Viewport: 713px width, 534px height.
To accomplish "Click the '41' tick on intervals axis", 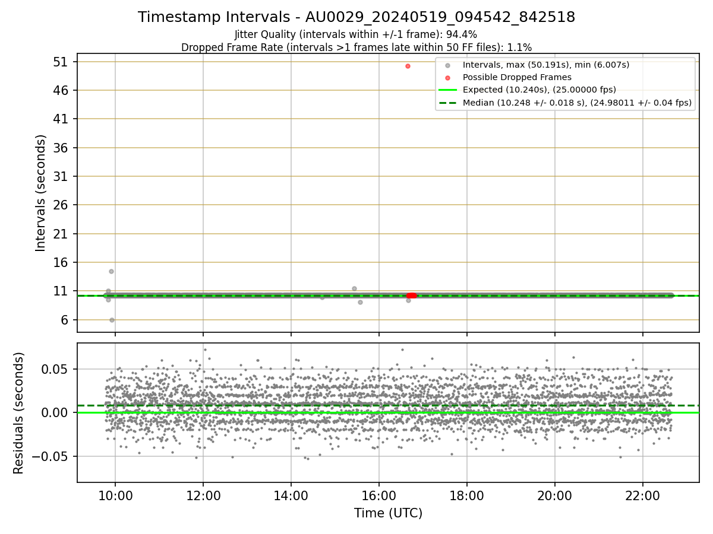I will (61, 119).
